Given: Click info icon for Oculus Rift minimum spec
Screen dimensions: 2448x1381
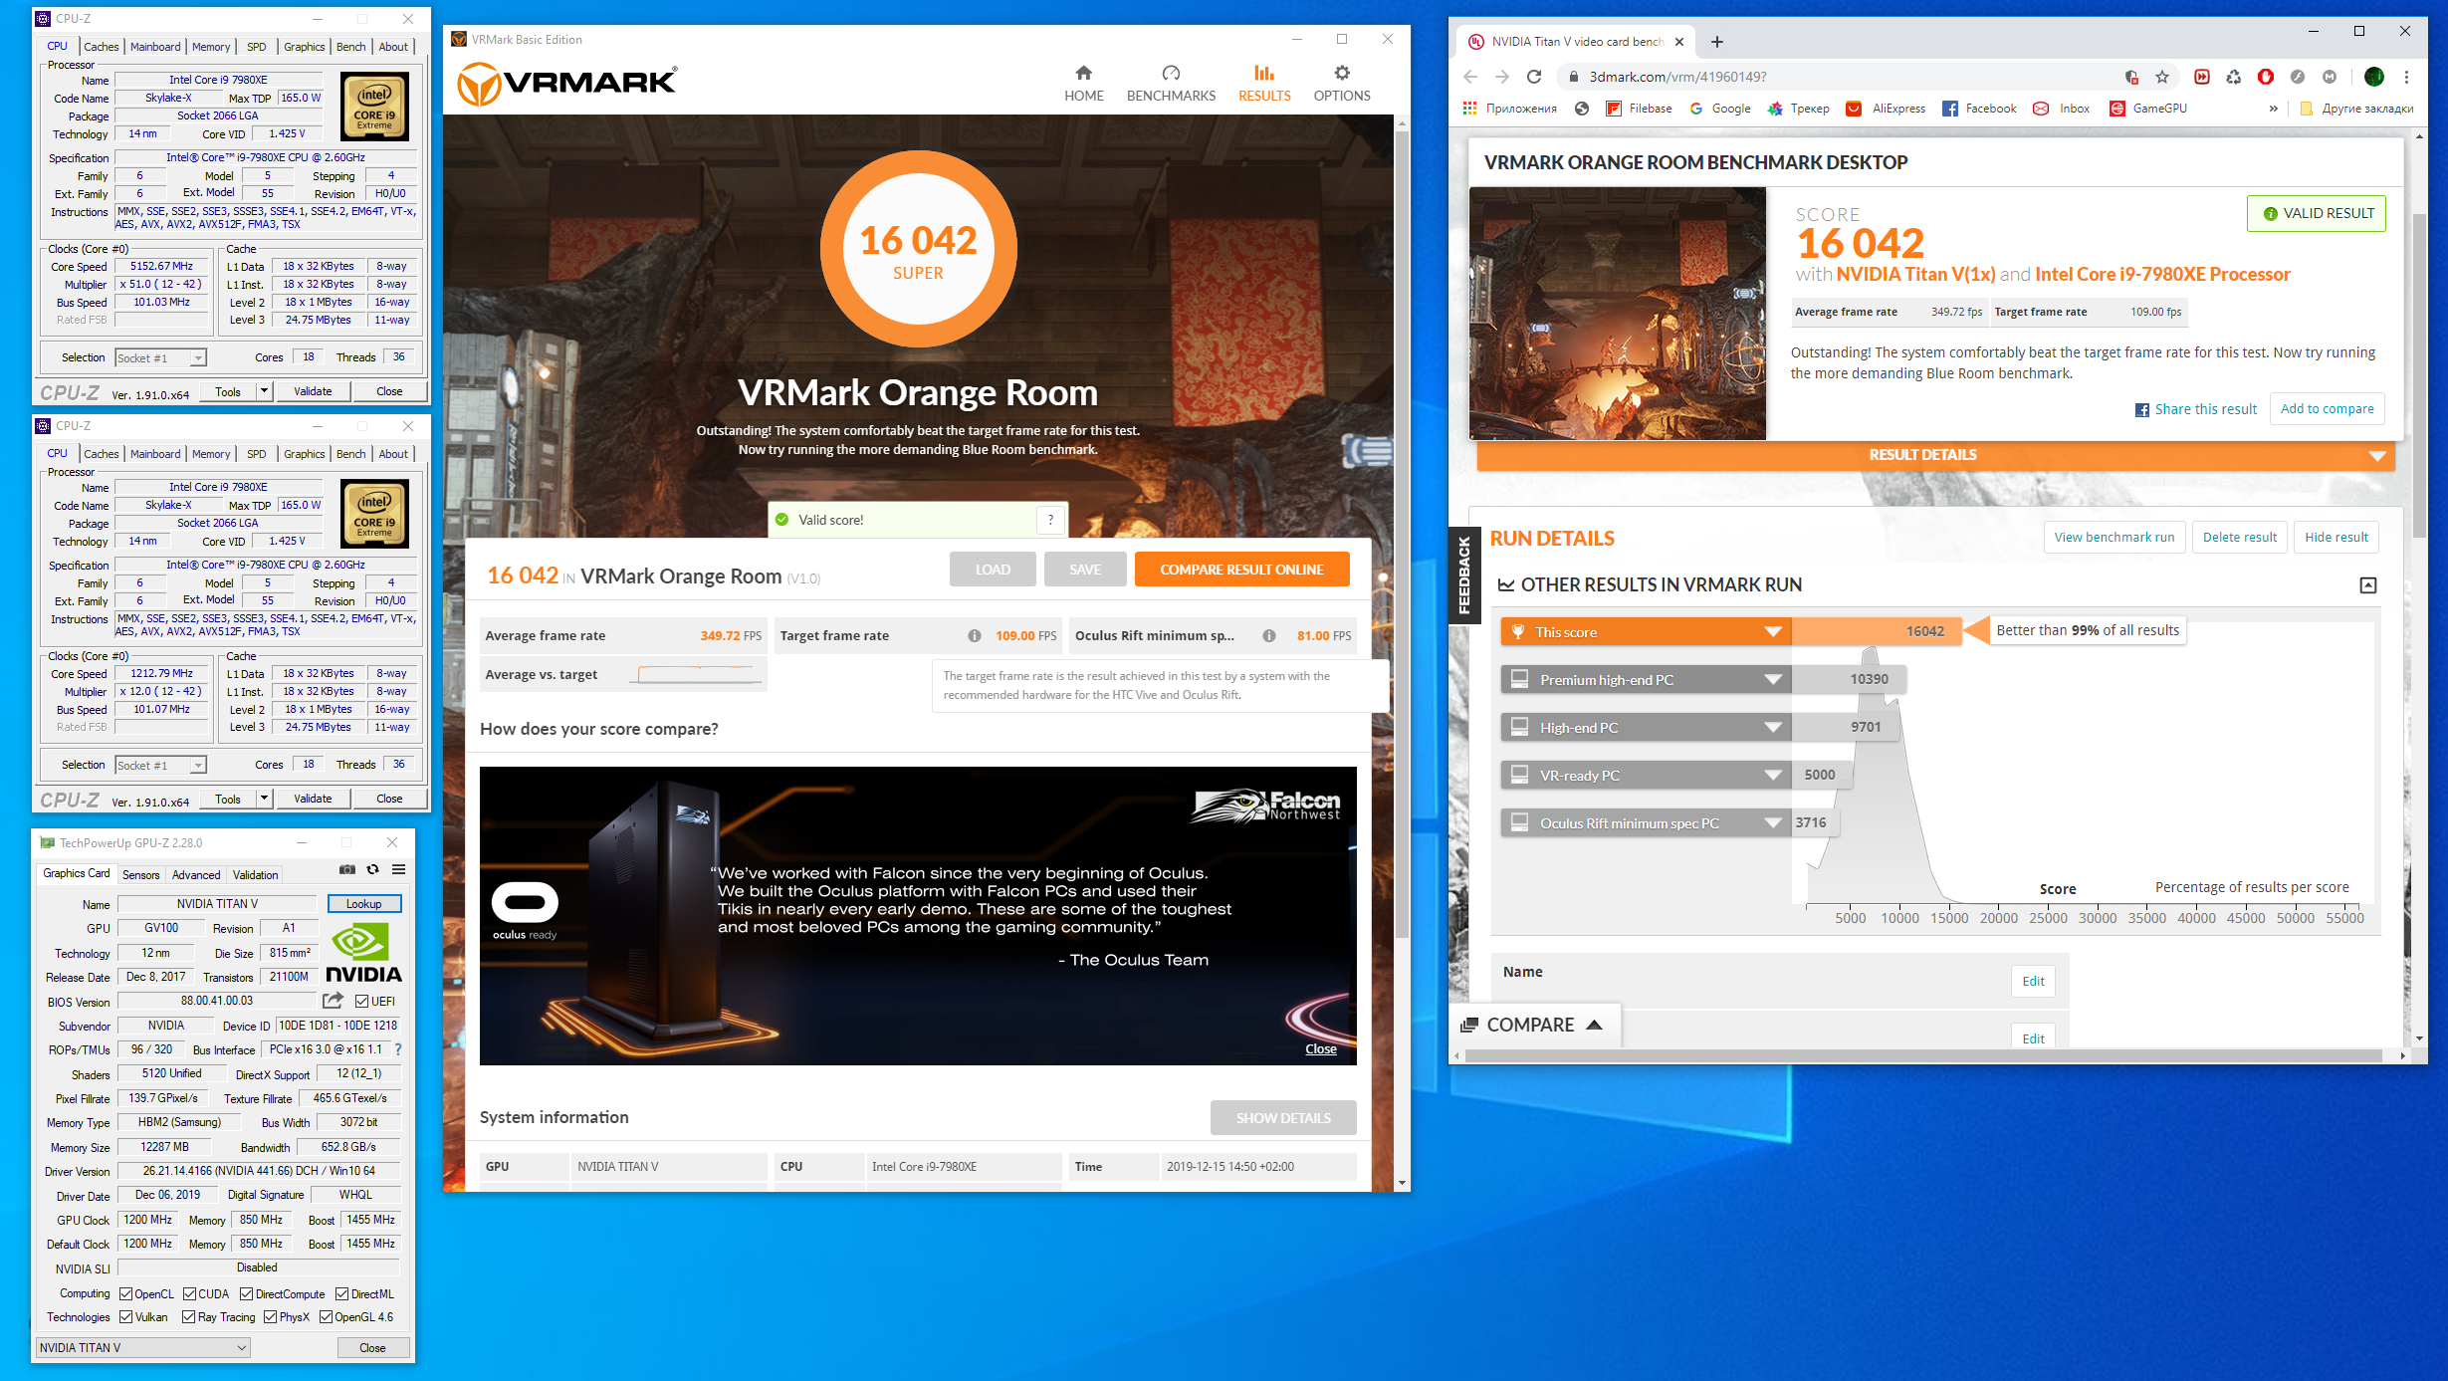Looking at the screenshot, I should click(1269, 636).
